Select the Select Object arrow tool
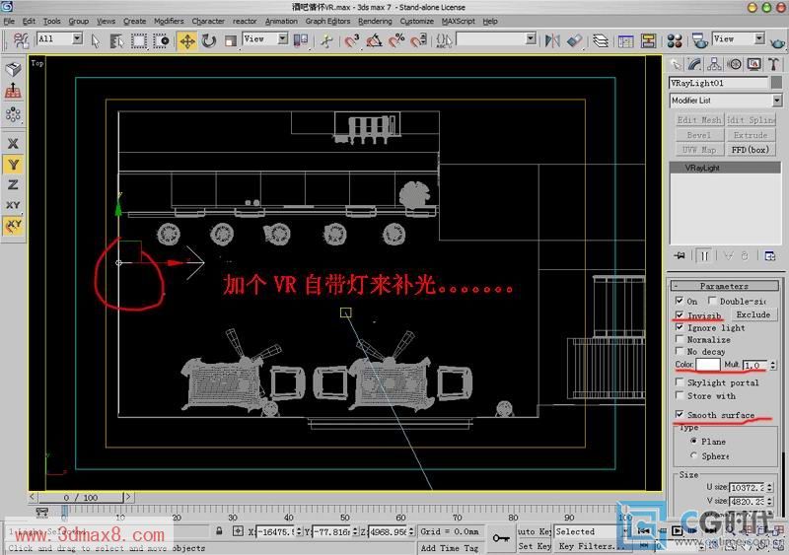The image size is (789, 555). [95, 40]
